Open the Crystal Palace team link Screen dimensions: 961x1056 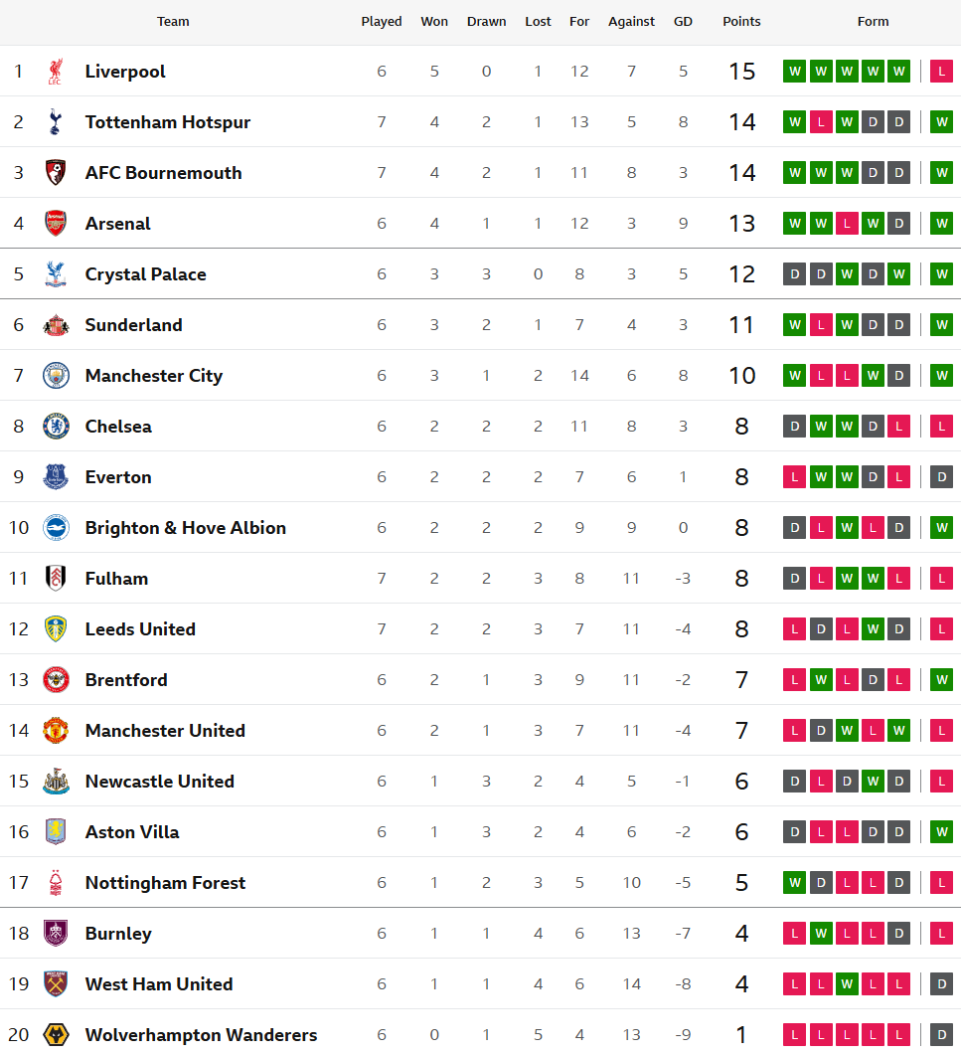[x=145, y=274]
